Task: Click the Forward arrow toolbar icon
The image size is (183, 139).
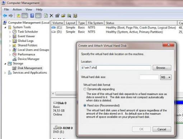Action: pyautogui.click(x=11, y=15)
